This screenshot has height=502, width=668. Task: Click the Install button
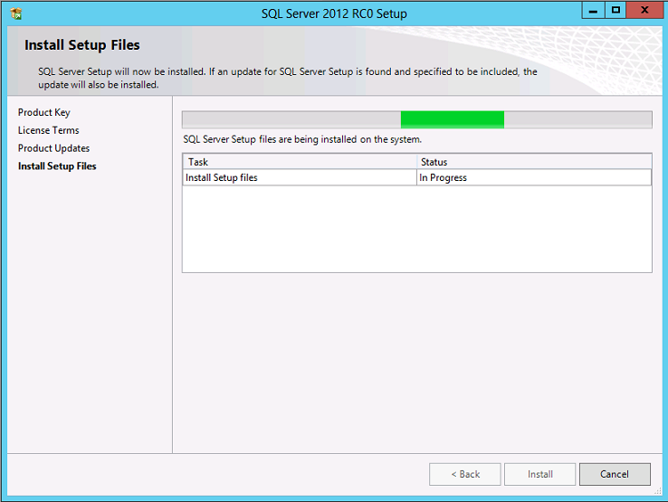click(539, 474)
